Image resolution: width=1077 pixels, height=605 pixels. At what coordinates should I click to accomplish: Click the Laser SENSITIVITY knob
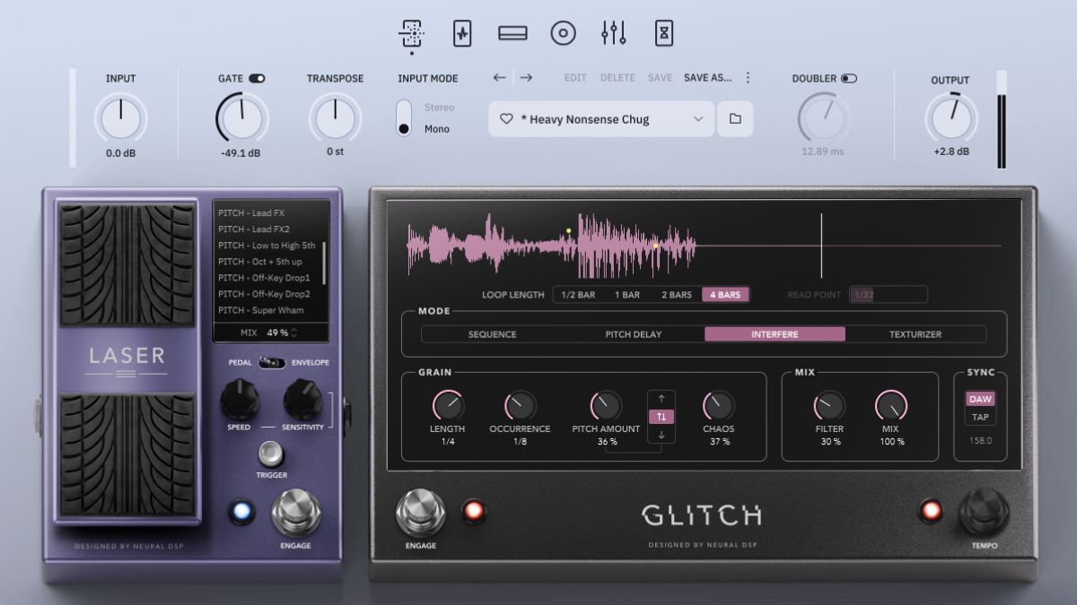[x=302, y=399]
